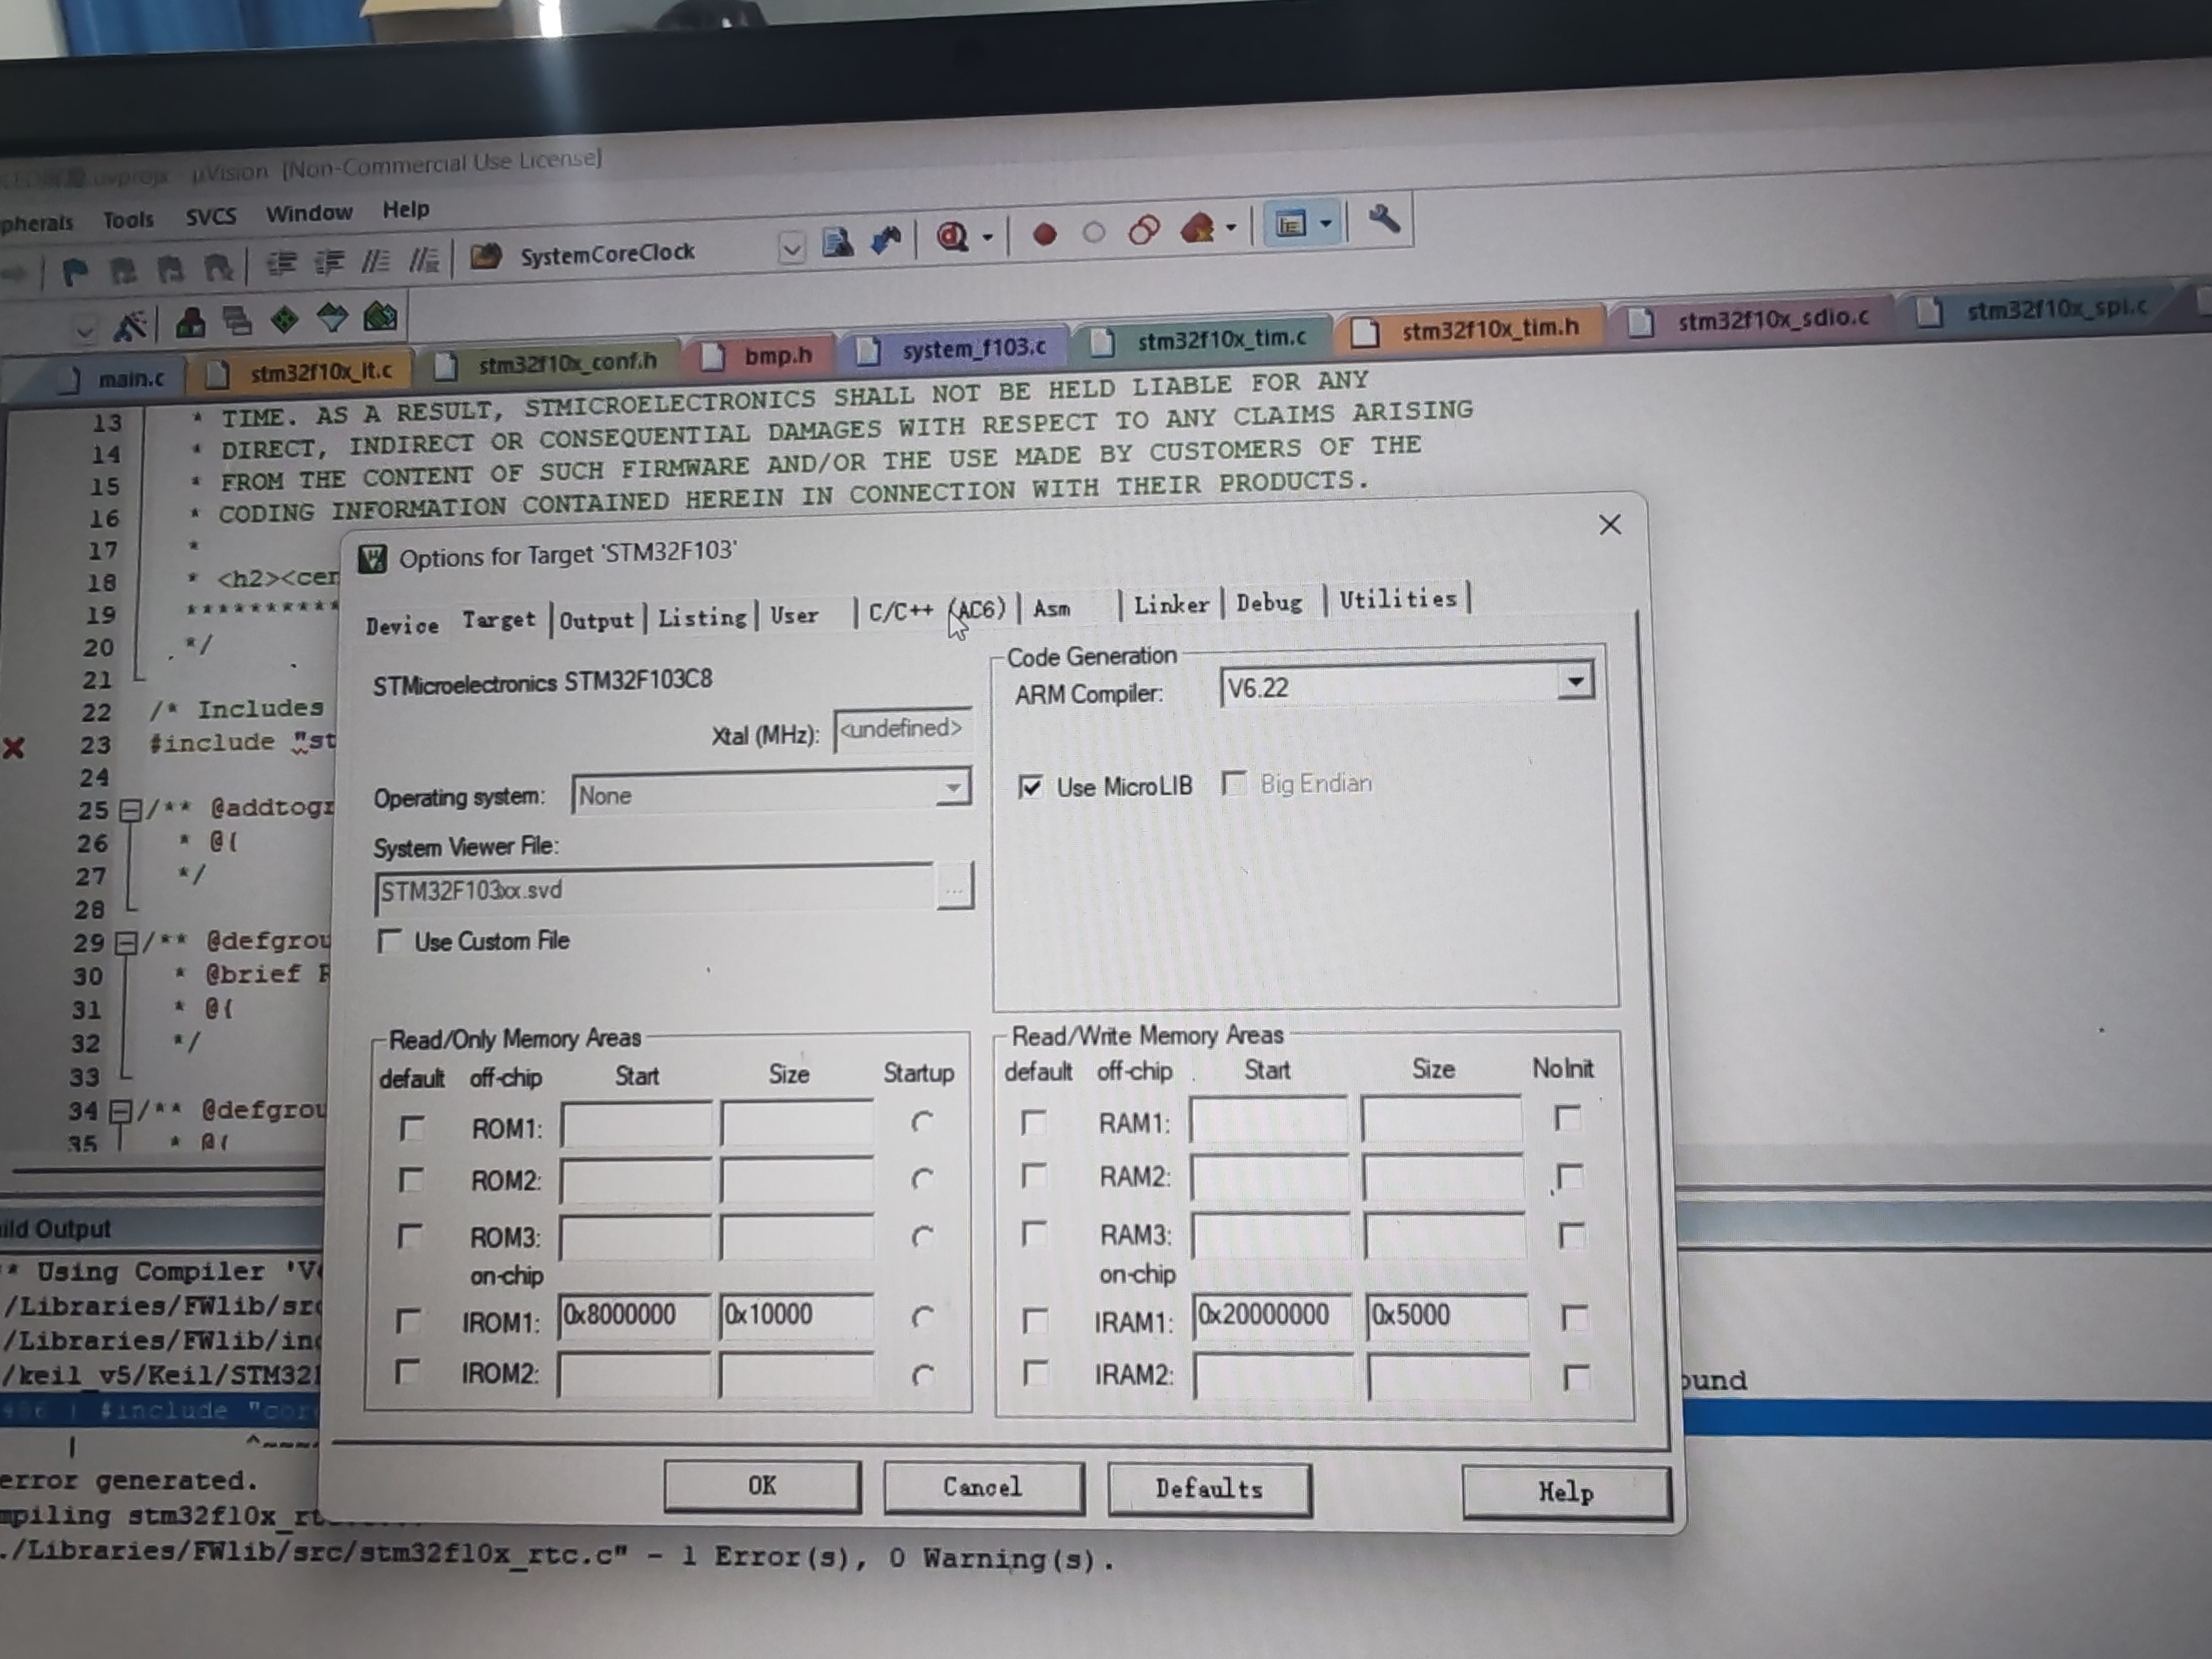
Task: Check the IROM1 default checkbox
Action: coord(408,1321)
